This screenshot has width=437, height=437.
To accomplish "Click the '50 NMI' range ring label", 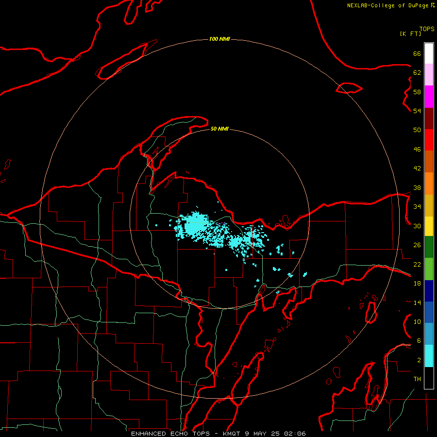I will (219, 129).
